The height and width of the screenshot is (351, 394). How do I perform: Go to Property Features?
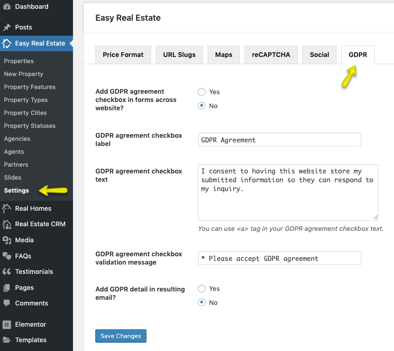(30, 87)
